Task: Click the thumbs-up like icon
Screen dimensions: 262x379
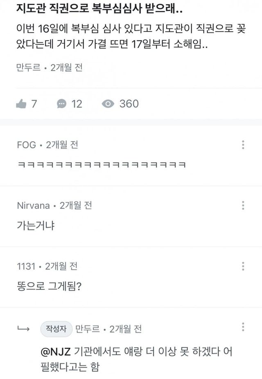Action: [21, 104]
